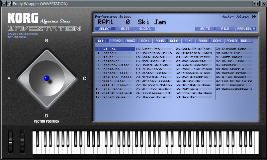Image resolution: width=267 pixels, height=160 pixels.
Task: Select performance 6 Cascade Falls
Action: (x=115, y=73)
